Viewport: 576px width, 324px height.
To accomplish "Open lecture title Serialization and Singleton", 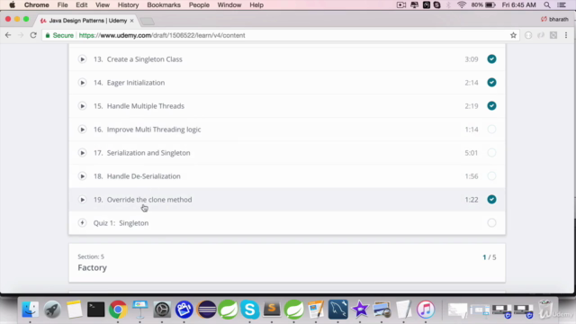I will (148, 153).
